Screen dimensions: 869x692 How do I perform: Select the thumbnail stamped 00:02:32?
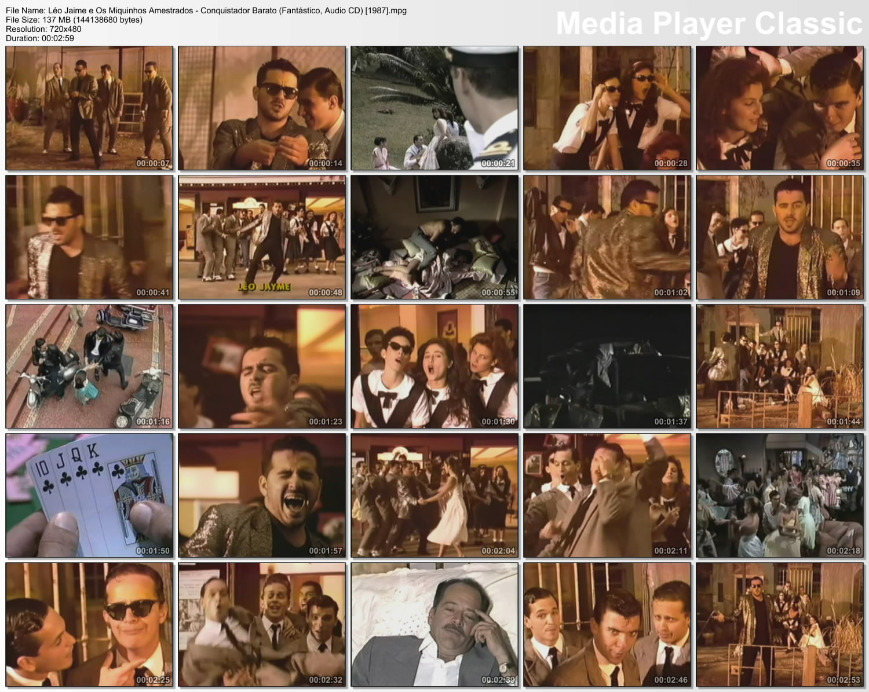point(262,625)
